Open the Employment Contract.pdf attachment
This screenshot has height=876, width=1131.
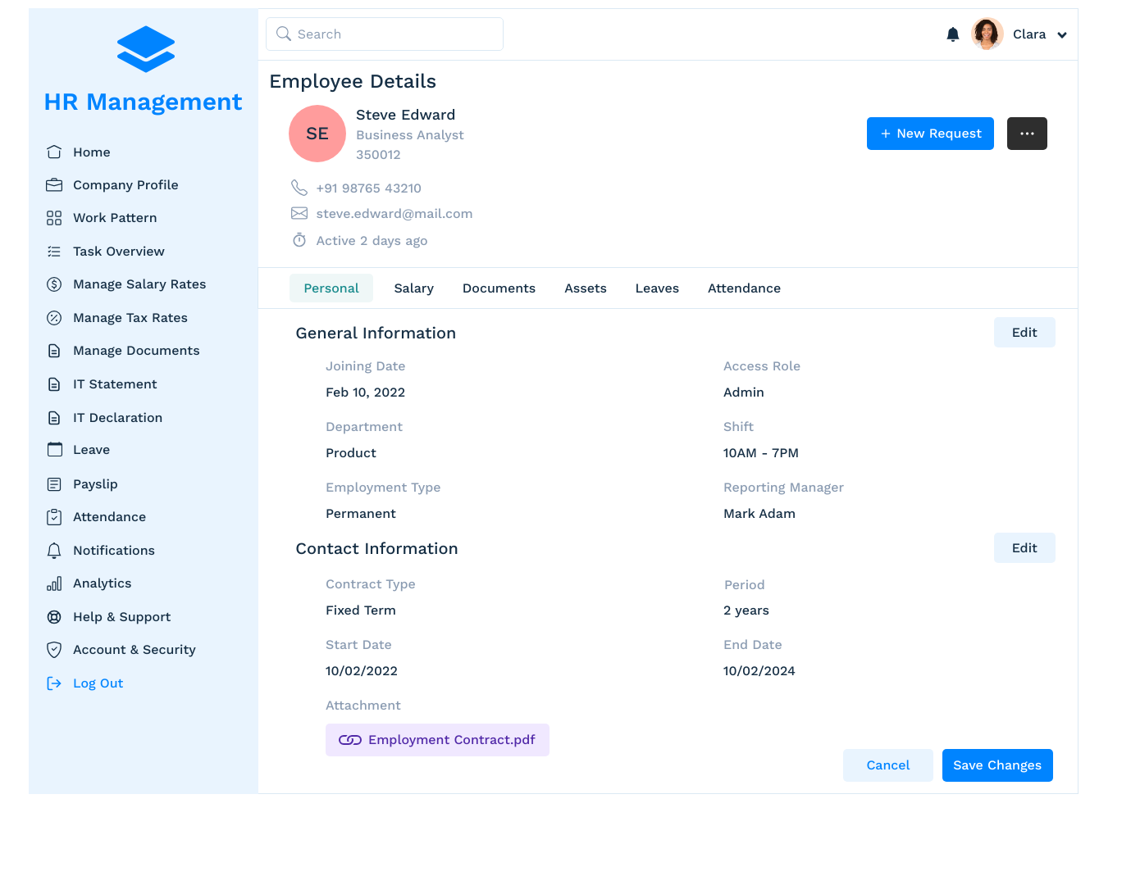click(437, 740)
